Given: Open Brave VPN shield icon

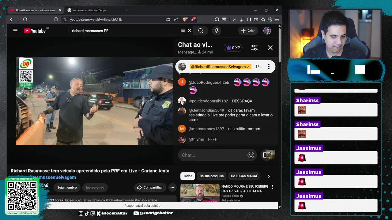Looking at the screenshot, I should tap(270, 19).
